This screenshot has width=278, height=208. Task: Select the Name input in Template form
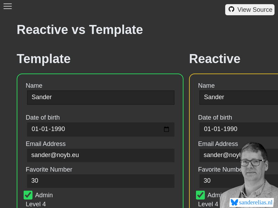pyautogui.click(x=100, y=97)
